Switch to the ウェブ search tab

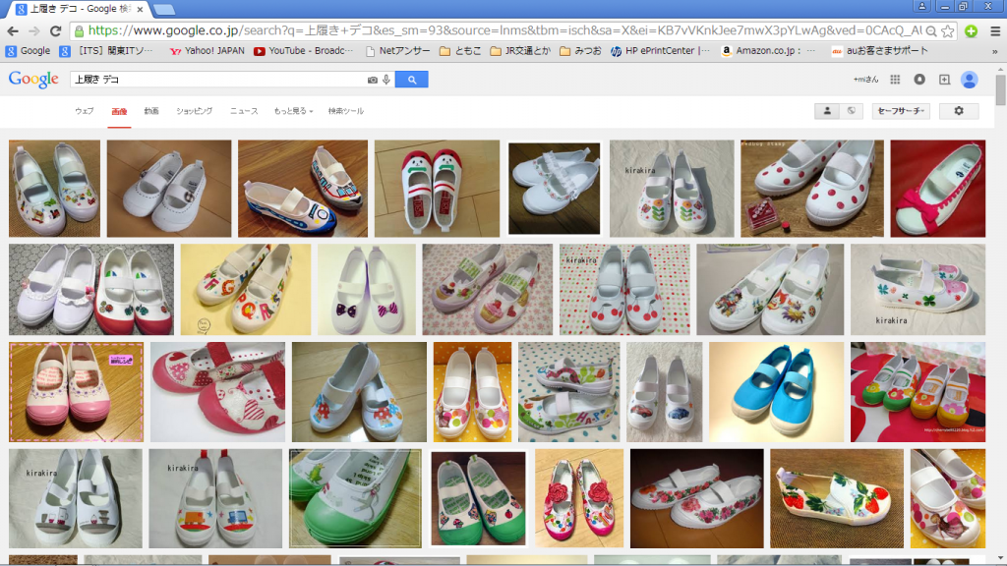pos(85,111)
